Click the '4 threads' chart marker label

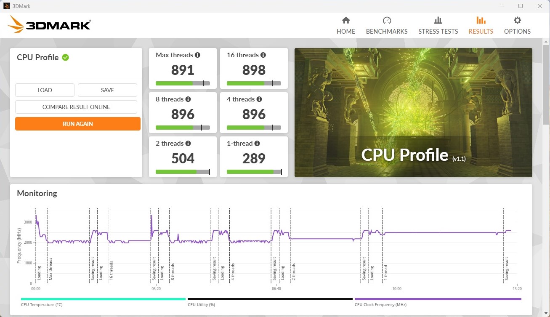[233, 272]
